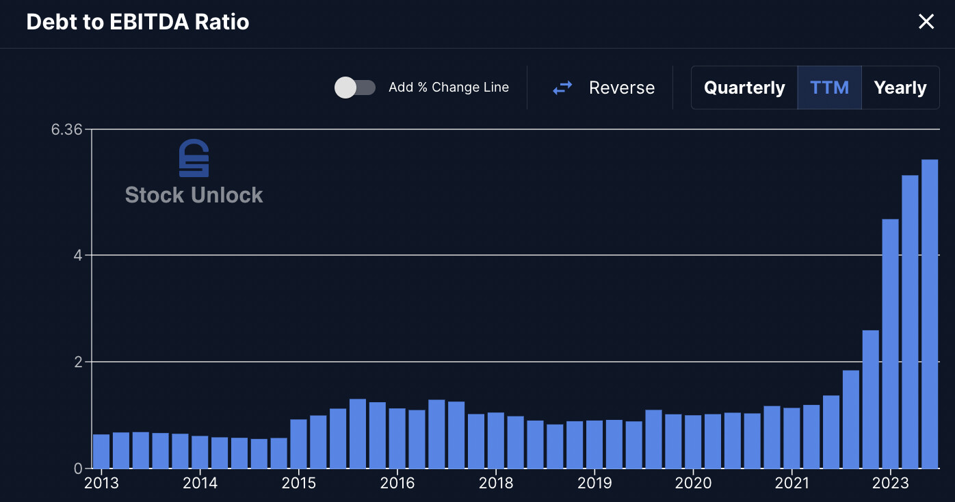
Task: Click the 2019 x-axis label
Action: click(594, 483)
